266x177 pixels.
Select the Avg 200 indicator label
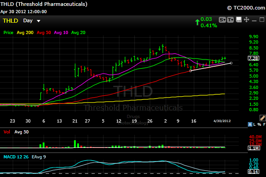pyautogui.click(x=25, y=33)
